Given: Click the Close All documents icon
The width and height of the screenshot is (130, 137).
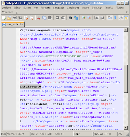Looking at the screenshot, I should click(x=31, y=18).
